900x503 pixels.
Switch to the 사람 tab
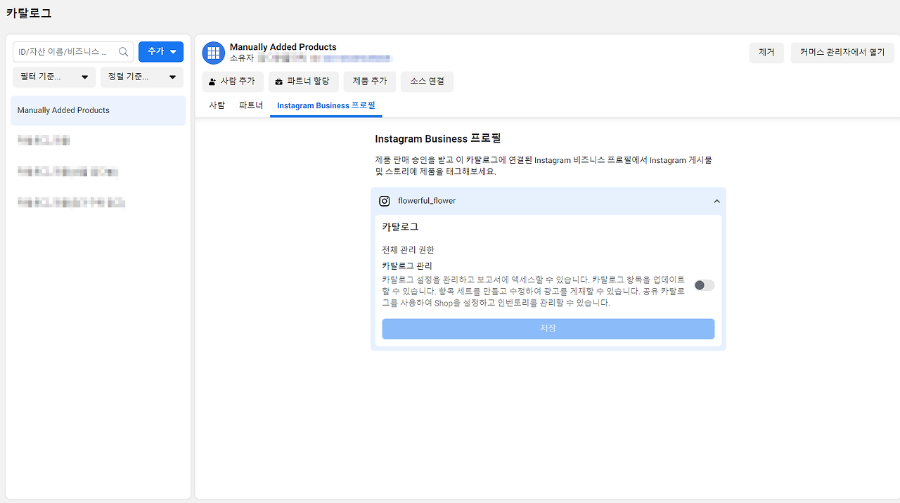[x=217, y=105]
